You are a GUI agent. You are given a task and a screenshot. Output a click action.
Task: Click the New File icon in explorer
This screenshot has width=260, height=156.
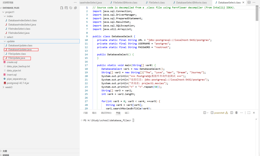click(61, 8)
